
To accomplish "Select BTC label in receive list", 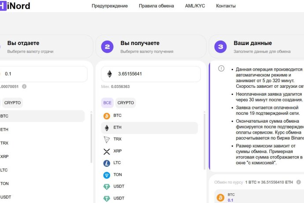I will (x=117, y=116).
